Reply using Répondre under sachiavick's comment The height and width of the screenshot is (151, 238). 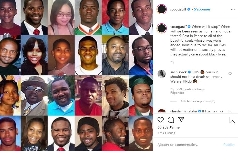coord(177,93)
